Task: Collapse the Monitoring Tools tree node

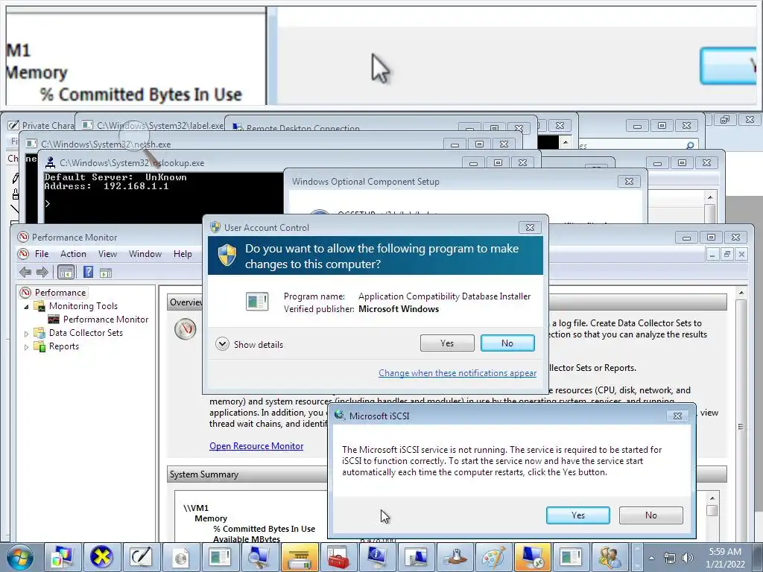Action: [x=26, y=306]
